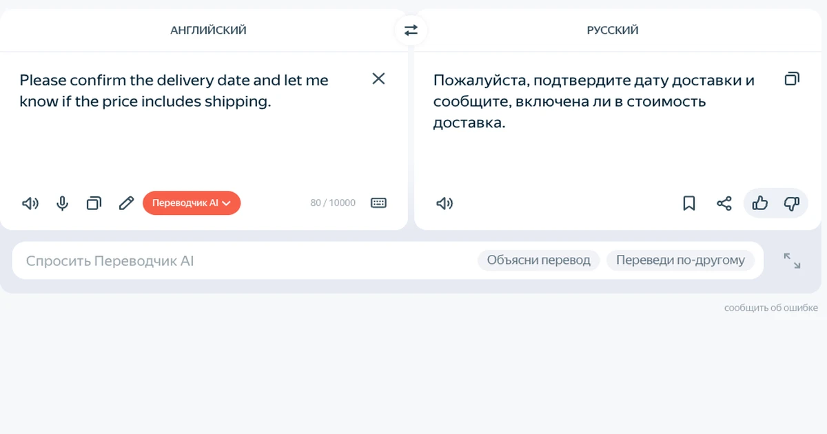Focus the Спросить Переводчик AI field

(241, 260)
